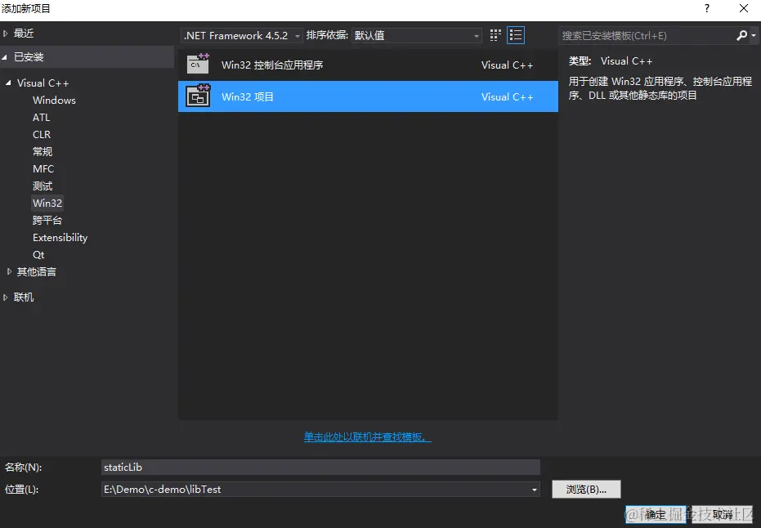The width and height of the screenshot is (761, 528).
Task: Click the 浏览(B)... button
Action: [x=586, y=490]
